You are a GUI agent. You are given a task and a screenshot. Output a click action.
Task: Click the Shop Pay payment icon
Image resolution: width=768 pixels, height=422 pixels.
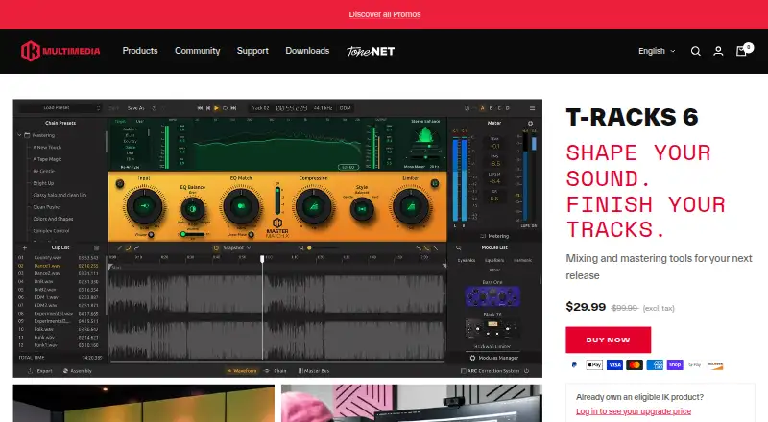(x=675, y=364)
